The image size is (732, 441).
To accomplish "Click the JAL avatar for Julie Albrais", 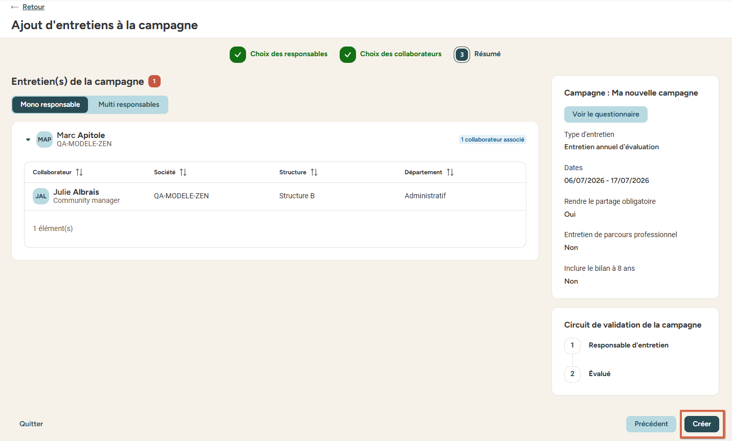I will coord(41,196).
